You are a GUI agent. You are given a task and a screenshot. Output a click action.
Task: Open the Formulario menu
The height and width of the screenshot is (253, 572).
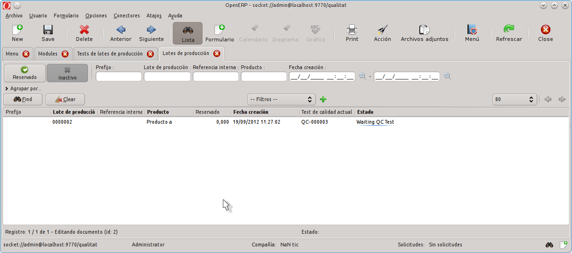[66, 16]
